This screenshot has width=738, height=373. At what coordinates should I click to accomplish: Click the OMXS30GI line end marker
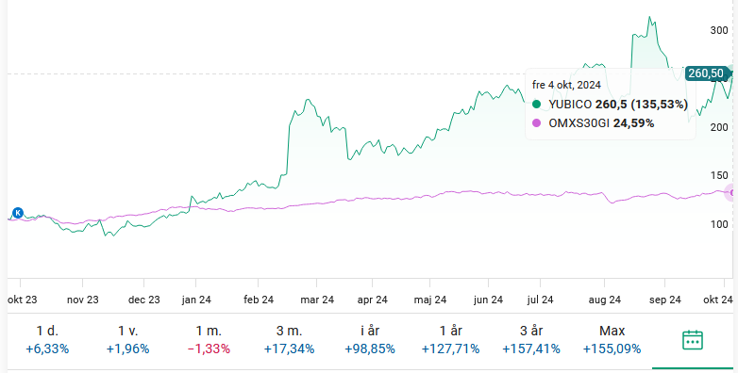732,192
